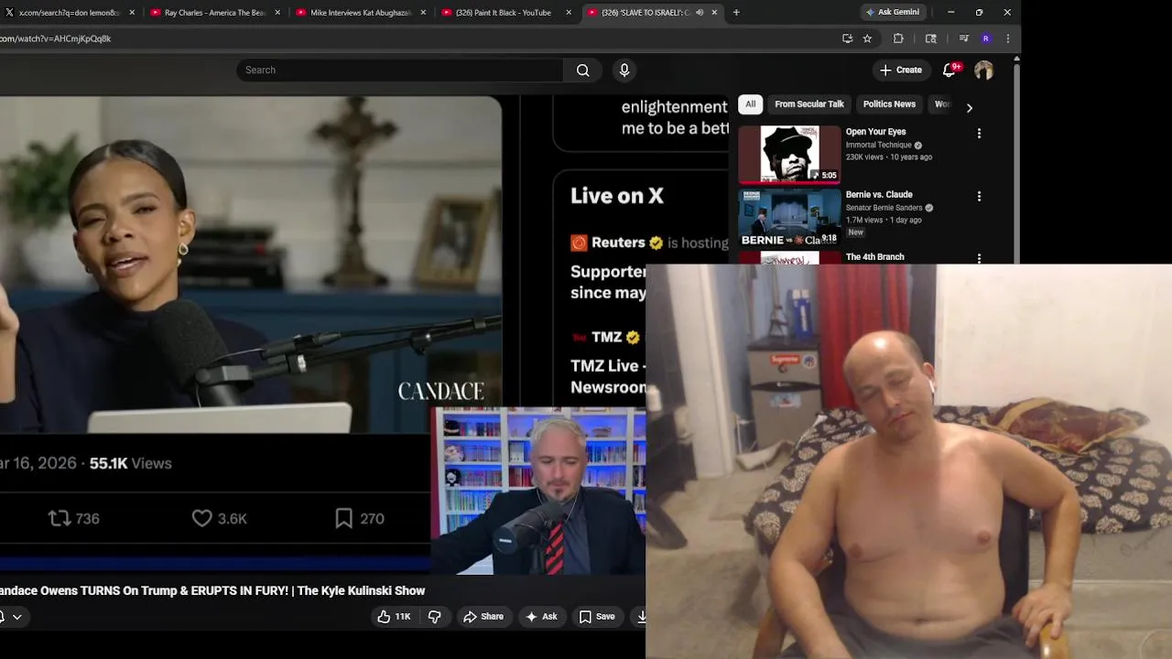1172x659 pixels.
Task: Click the Senator Bernie Sanders channel name
Action: [884, 208]
